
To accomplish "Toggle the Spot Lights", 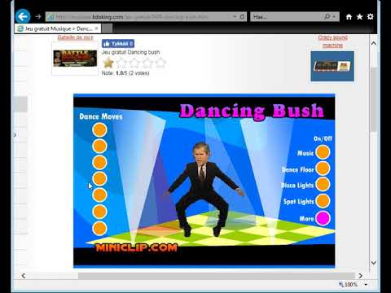I will click(323, 201).
